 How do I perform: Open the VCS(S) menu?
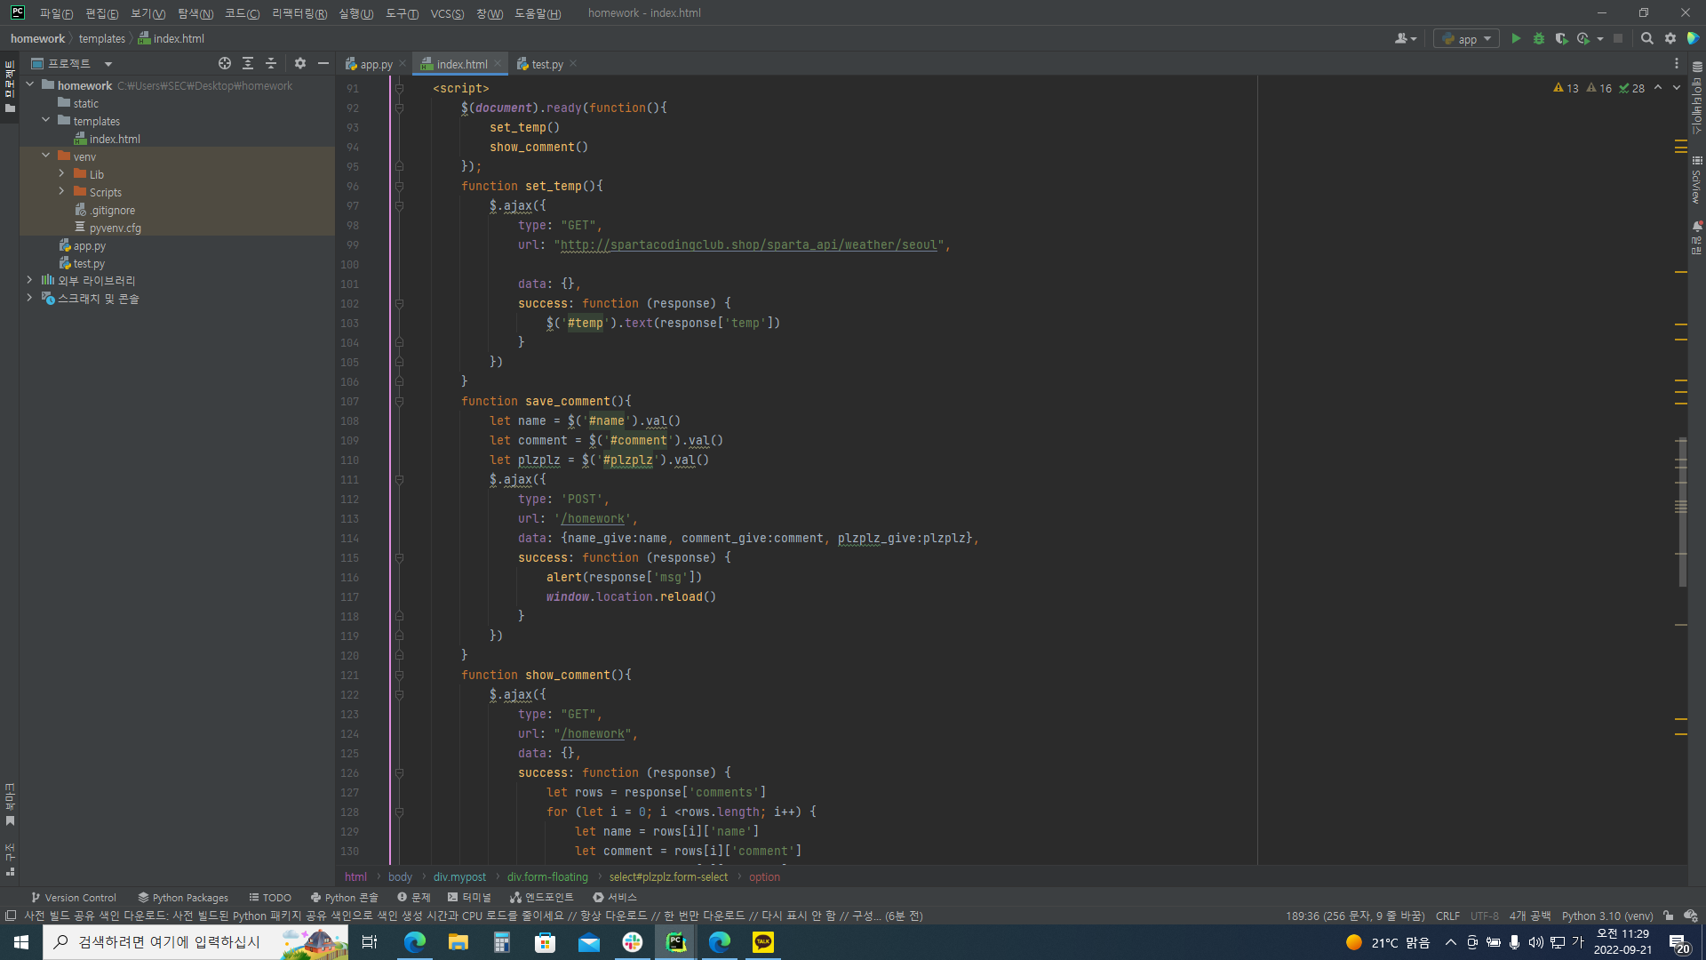coord(447,13)
